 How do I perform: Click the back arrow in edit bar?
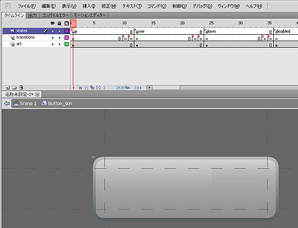[x=7, y=103]
